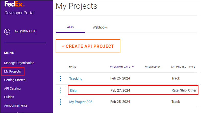Sort by the Name column header

click(73, 67)
